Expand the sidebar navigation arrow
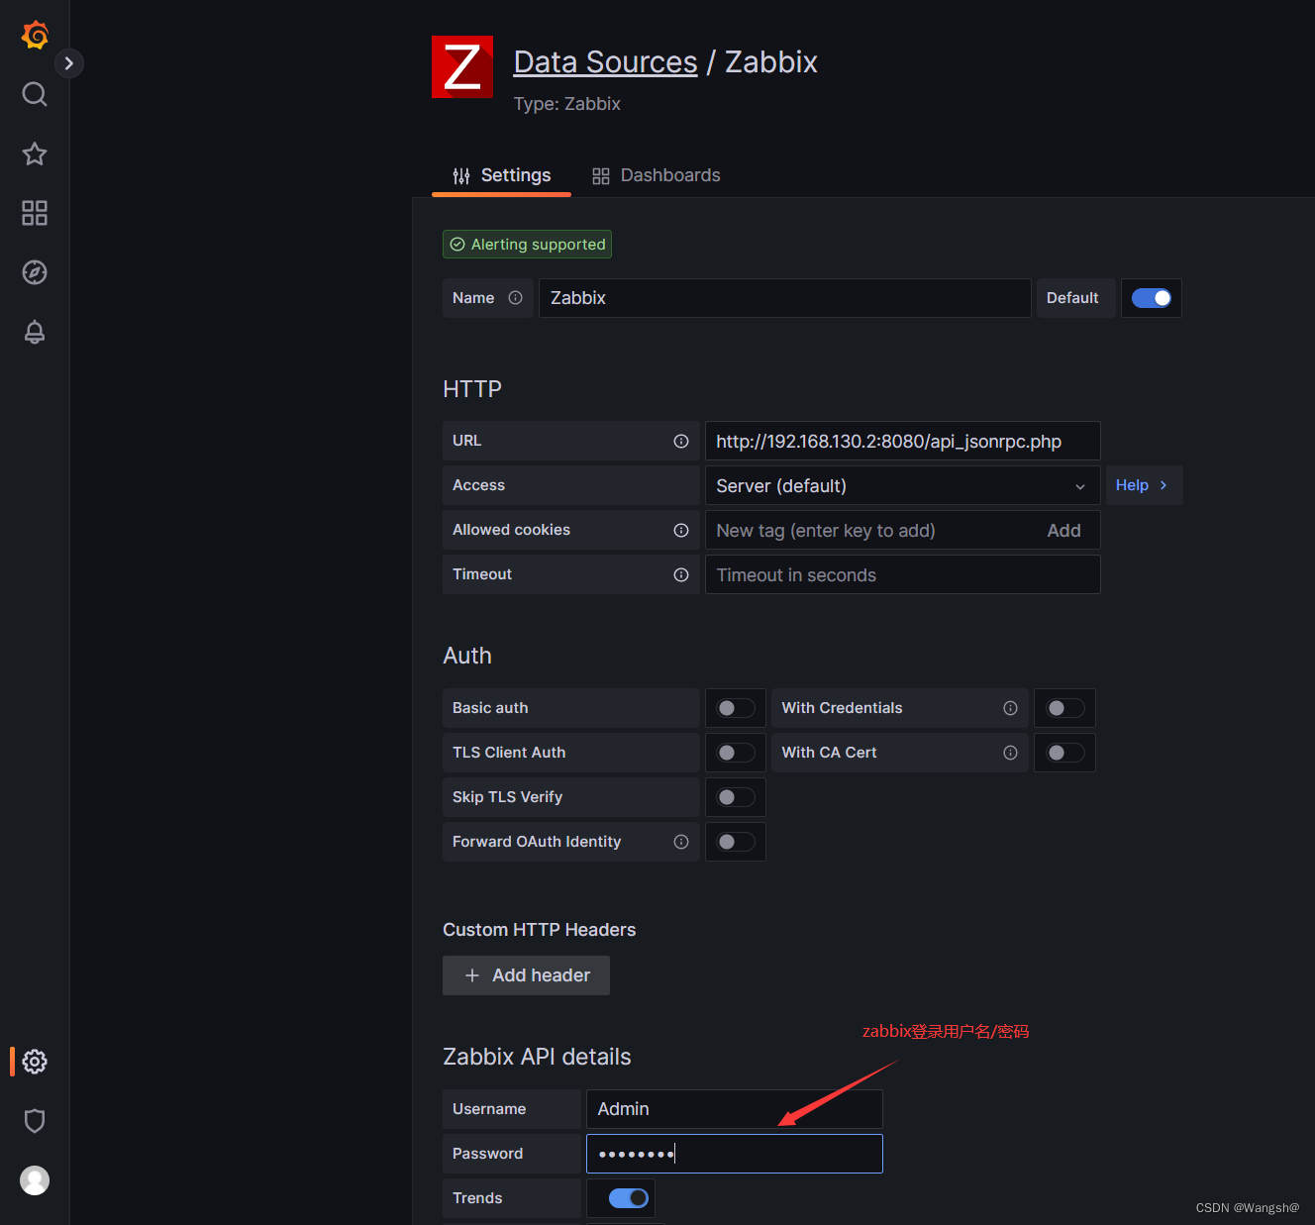1315x1225 pixels. coord(69,63)
